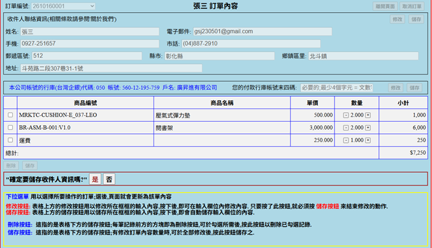This screenshot has height=248, width=432.
Task: Click 儲存 button in recipient contact section
Action: 416,19
